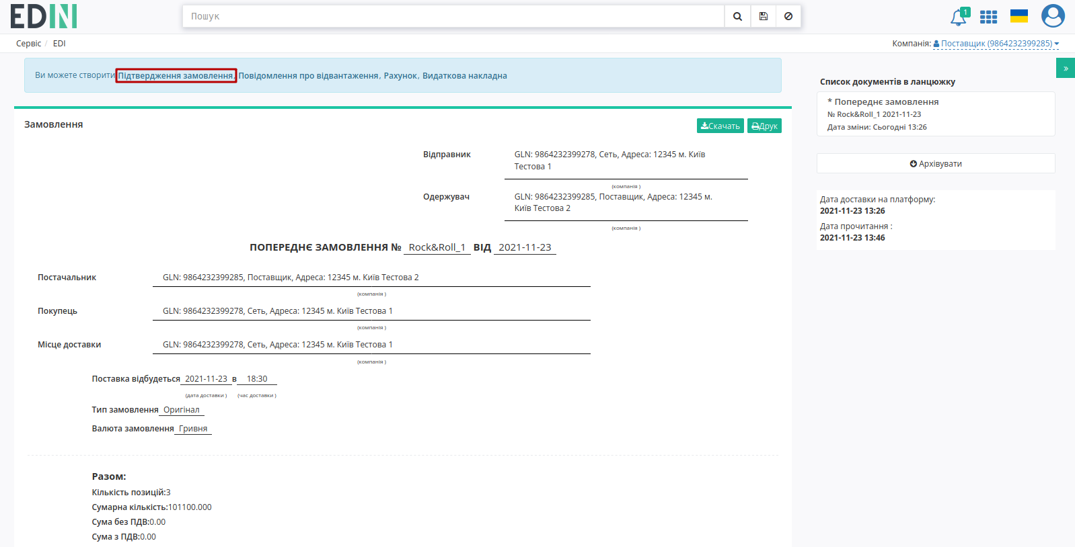
Task: Collapse the side panel with green chevron
Action: click(1066, 68)
